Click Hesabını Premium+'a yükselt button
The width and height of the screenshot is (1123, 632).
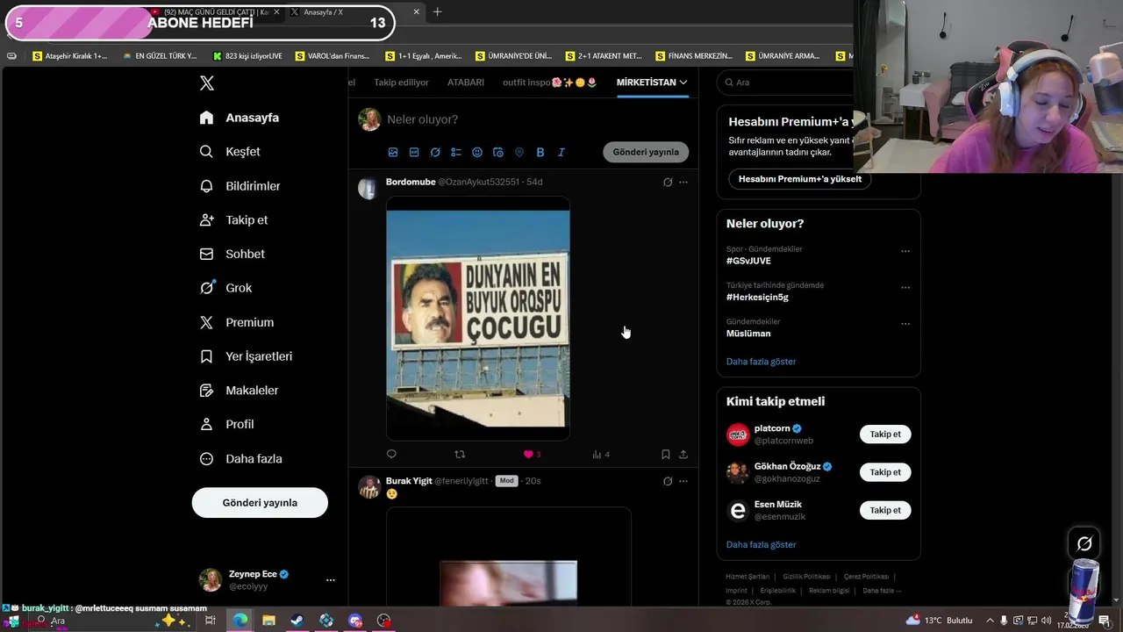pos(799,179)
